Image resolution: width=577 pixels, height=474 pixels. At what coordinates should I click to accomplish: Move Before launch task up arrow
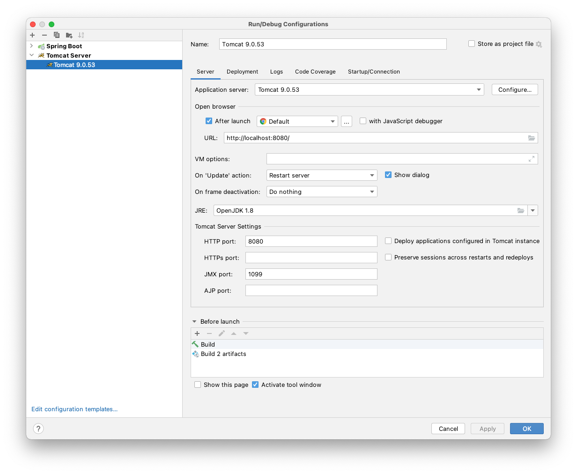tap(234, 333)
